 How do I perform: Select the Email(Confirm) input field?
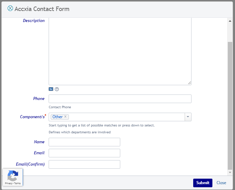tap(84, 164)
